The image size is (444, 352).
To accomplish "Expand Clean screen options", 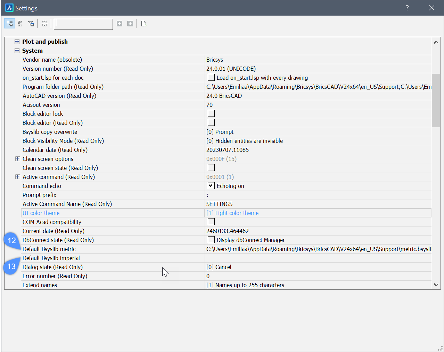I will (18, 159).
